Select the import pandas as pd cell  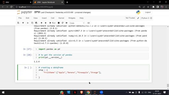[91, 49]
